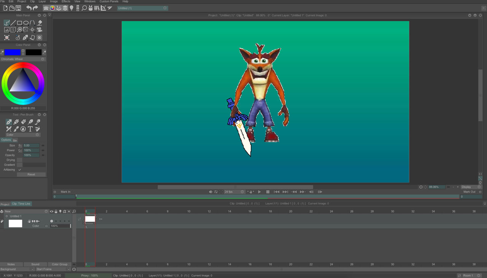Click the paper plane icon in toolbar
This screenshot has height=278, width=487.
point(110,8)
